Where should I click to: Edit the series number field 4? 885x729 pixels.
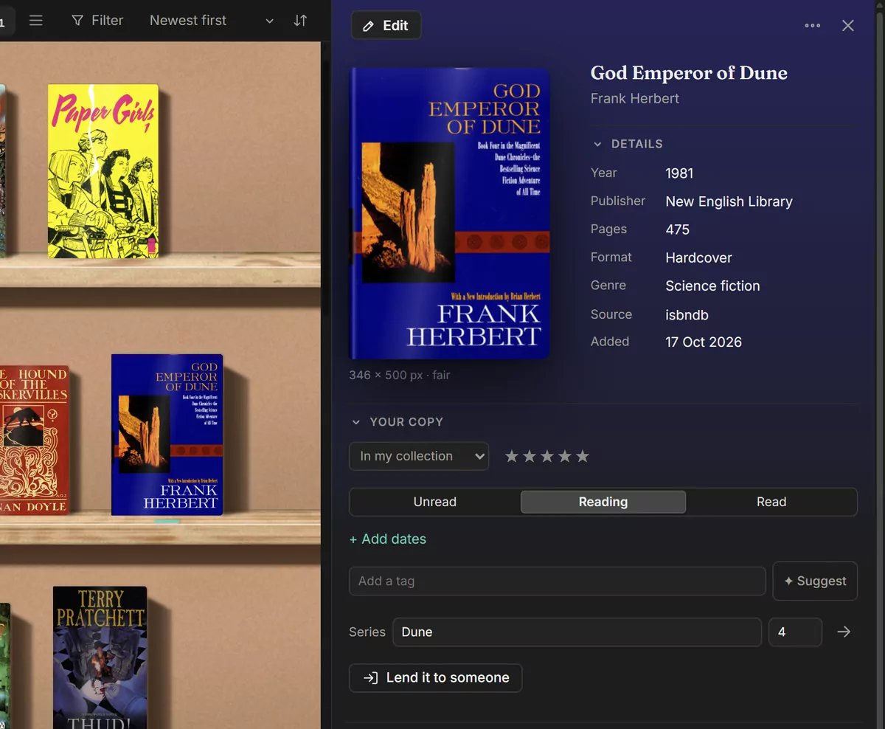[795, 632]
